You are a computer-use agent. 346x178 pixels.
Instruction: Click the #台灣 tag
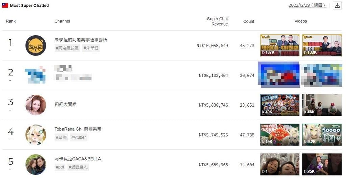point(61,137)
